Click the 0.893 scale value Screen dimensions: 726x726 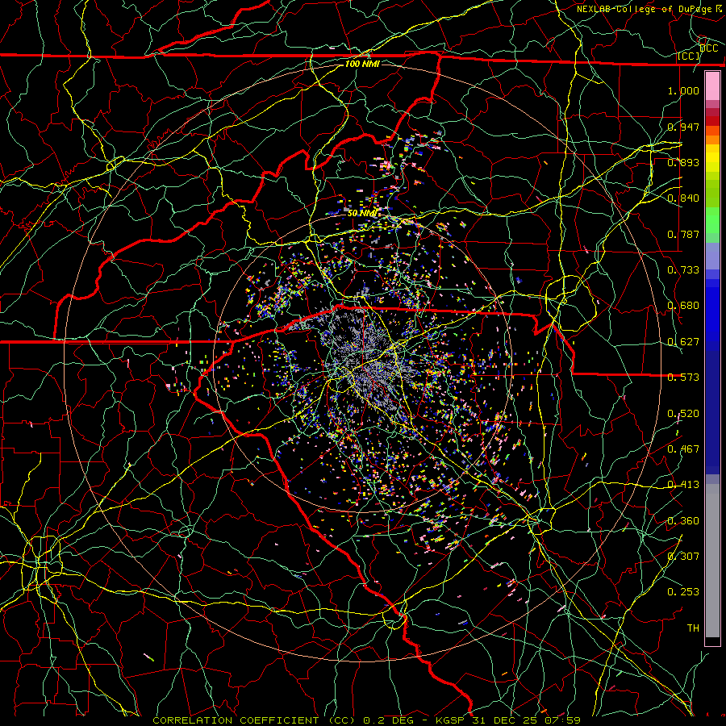point(683,162)
